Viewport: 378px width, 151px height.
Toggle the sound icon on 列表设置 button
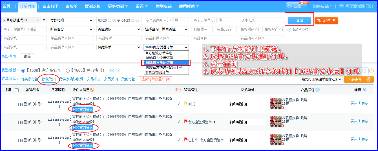coord(368,79)
